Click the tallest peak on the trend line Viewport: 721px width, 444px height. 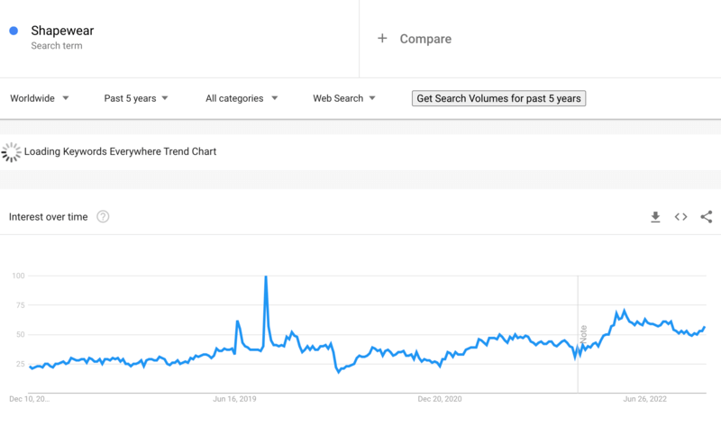265,277
